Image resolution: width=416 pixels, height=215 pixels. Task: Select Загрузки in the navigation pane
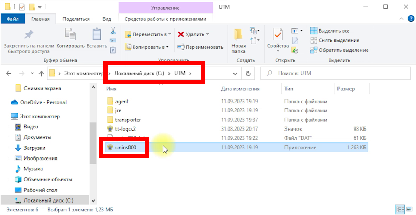coord(34,148)
